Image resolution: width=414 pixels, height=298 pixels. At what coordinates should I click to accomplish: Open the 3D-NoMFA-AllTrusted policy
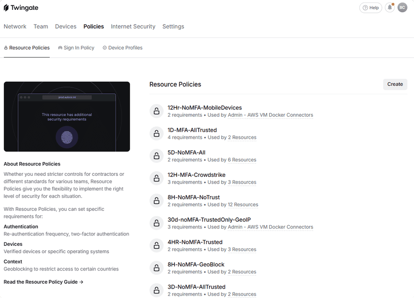coord(197,287)
